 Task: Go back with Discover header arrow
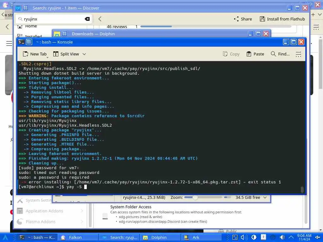click(100, 19)
